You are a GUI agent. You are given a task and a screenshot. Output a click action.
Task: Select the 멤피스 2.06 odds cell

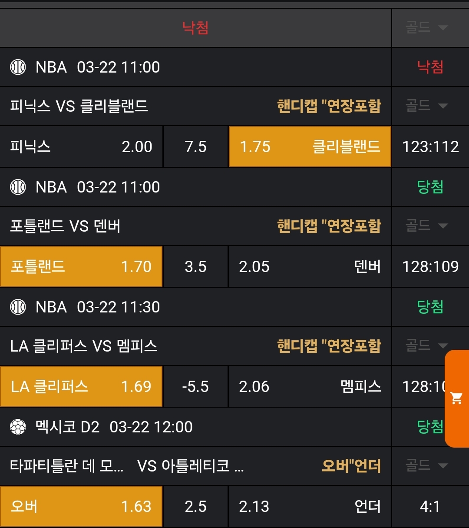310,387
